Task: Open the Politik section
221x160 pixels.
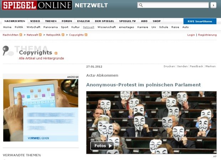Action: (x=19, y=27)
